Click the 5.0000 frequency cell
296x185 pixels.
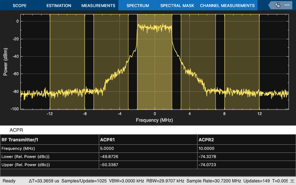(148, 148)
